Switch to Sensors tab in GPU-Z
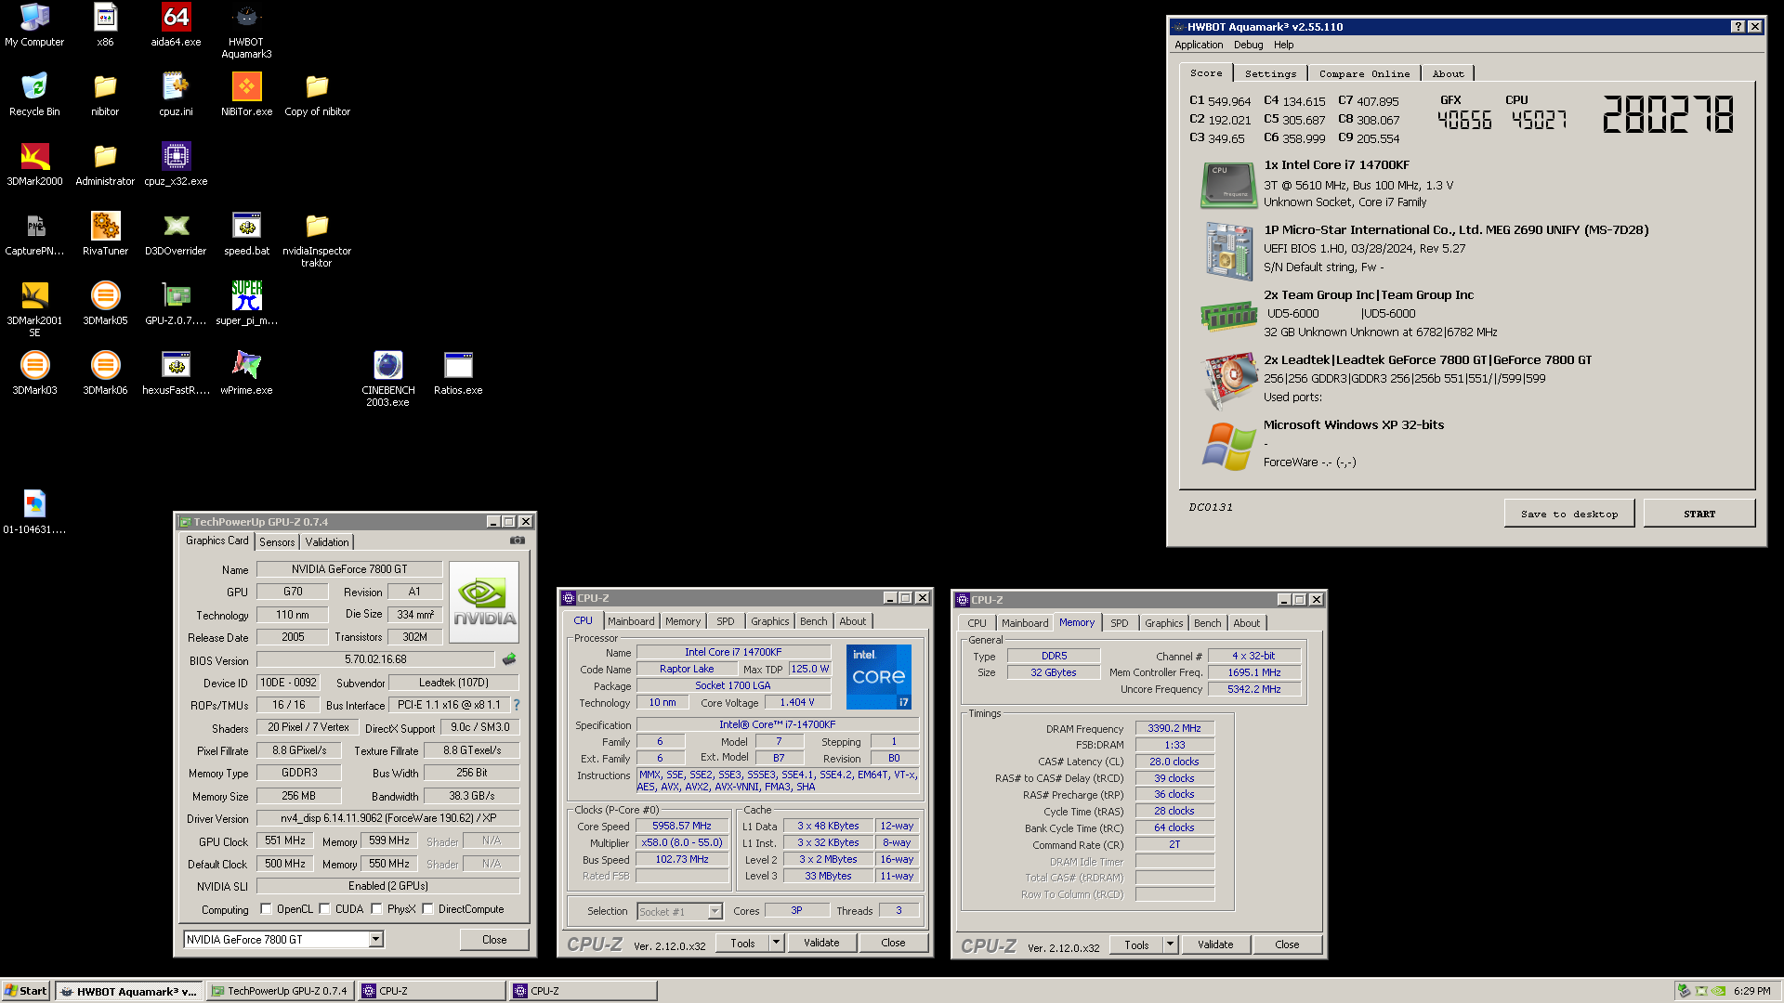The height and width of the screenshot is (1003, 1784). point(277,542)
